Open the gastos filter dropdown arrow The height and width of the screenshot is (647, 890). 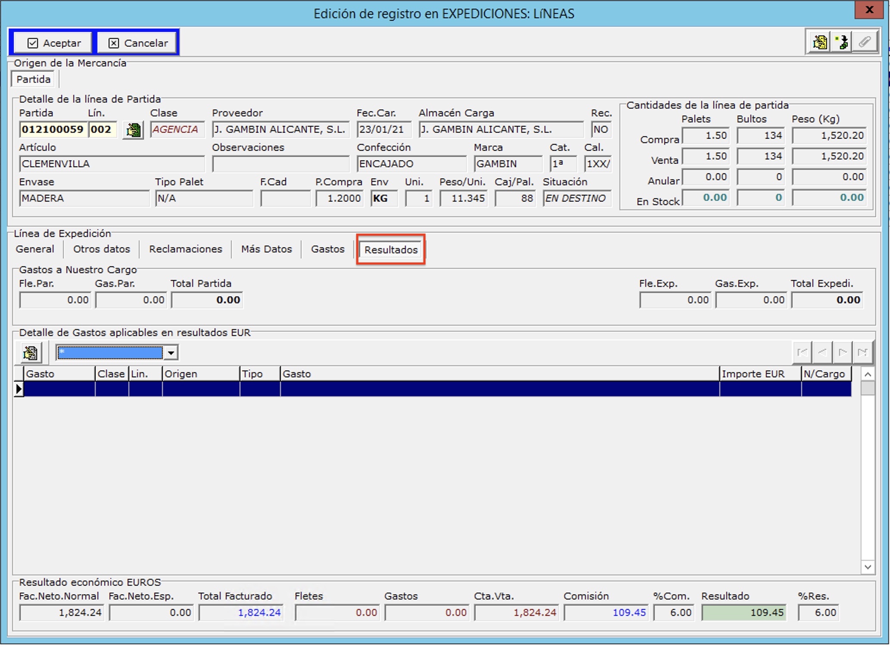pyautogui.click(x=171, y=353)
